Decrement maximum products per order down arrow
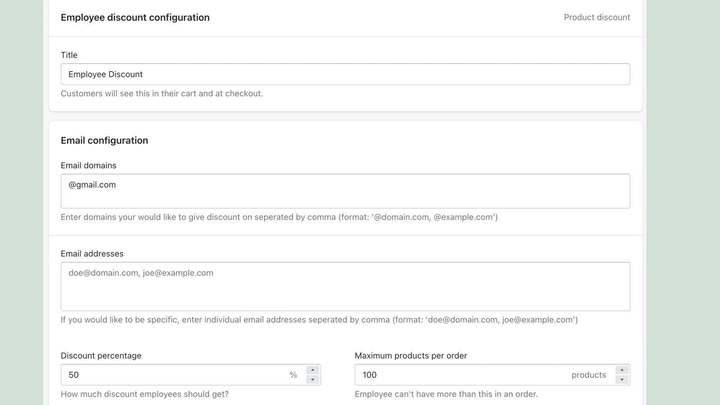This screenshot has height=405, width=720. click(622, 380)
